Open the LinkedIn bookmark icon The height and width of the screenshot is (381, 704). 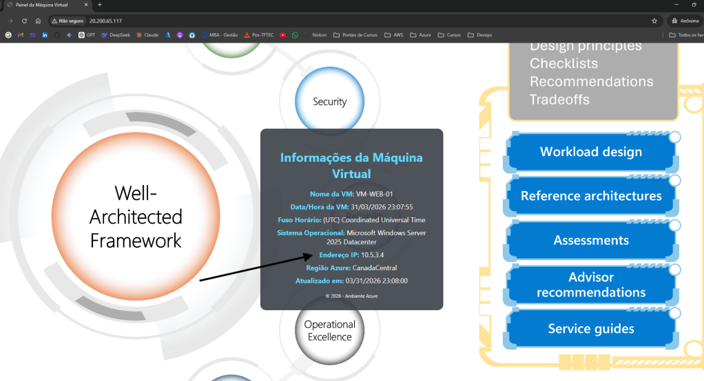45,35
